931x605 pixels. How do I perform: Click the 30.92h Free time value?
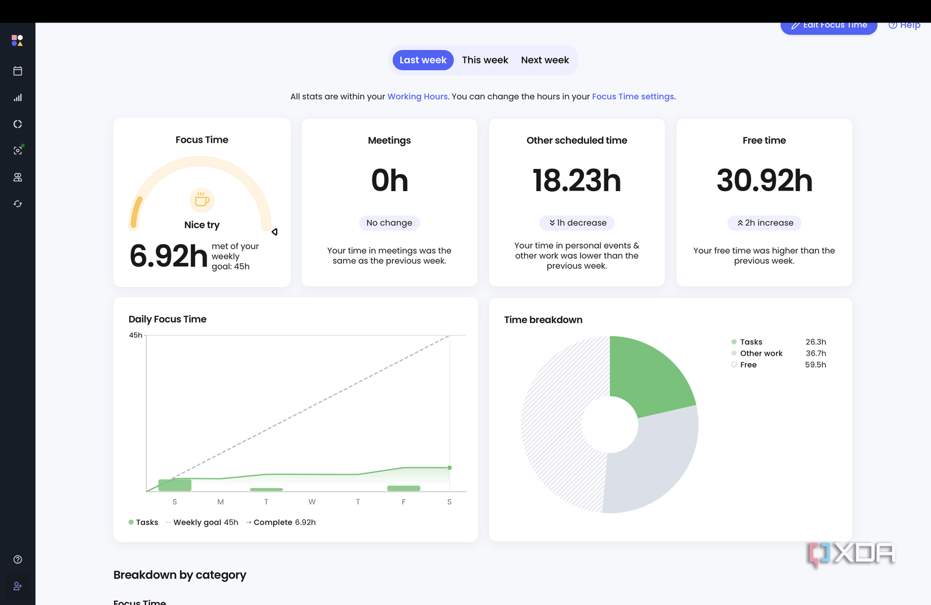765,181
